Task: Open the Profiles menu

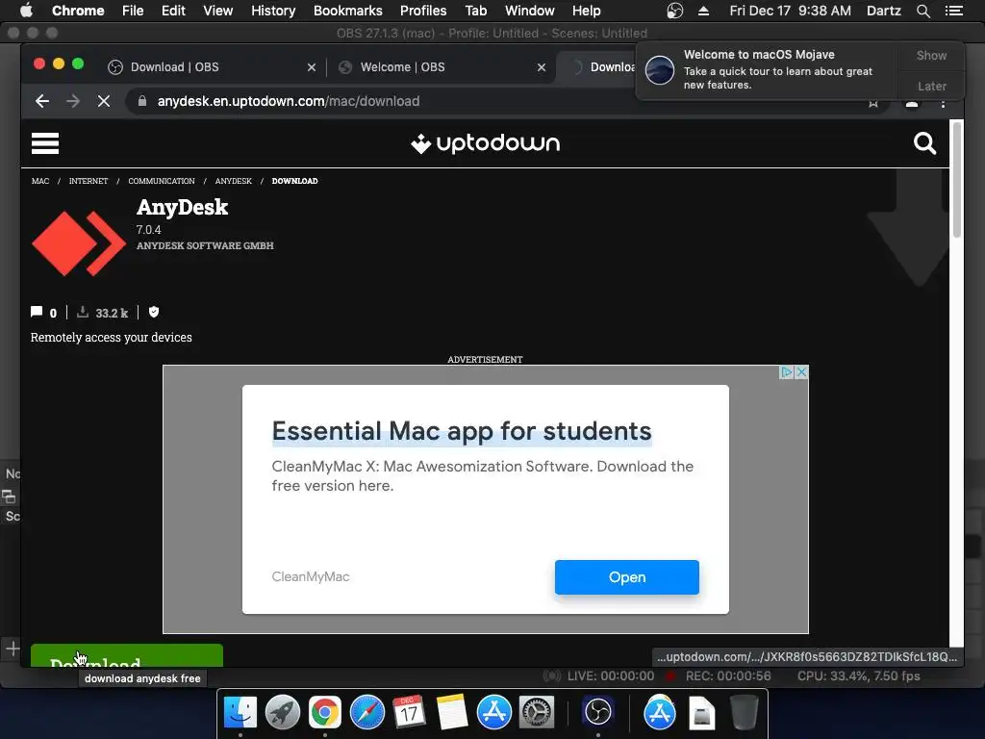Action: click(x=423, y=11)
